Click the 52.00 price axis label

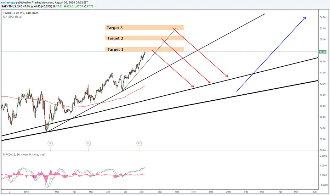point(323,28)
